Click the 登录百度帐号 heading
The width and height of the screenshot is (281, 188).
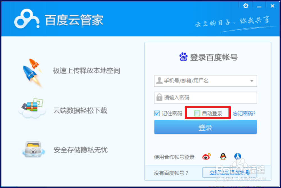pyautogui.click(x=214, y=57)
